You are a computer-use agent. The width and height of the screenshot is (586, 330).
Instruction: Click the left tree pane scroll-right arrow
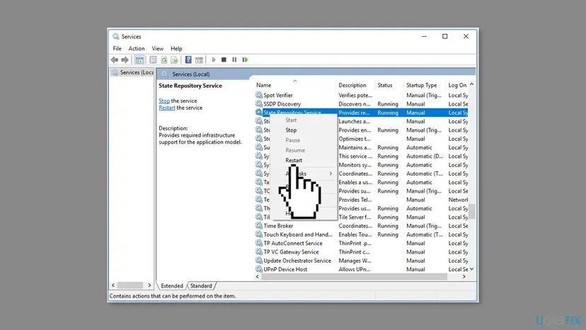(149, 285)
